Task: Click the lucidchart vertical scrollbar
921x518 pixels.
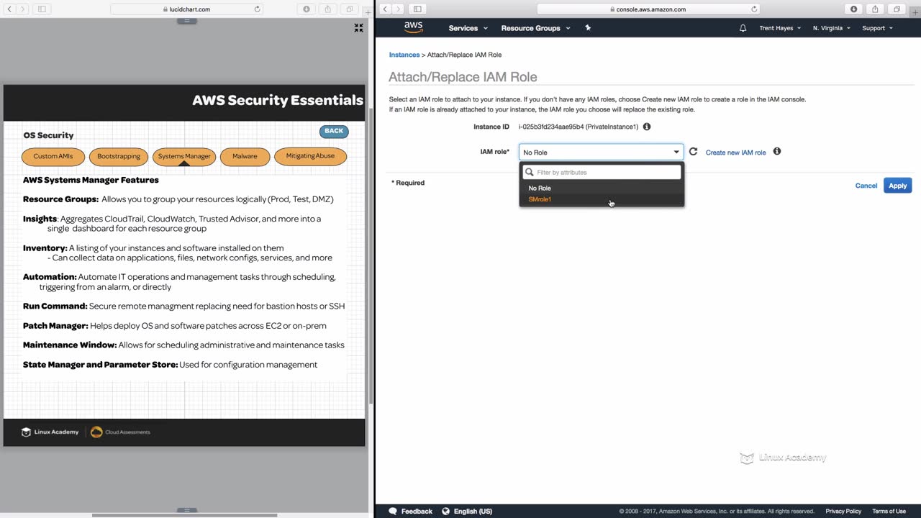Action: pos(371,255)
